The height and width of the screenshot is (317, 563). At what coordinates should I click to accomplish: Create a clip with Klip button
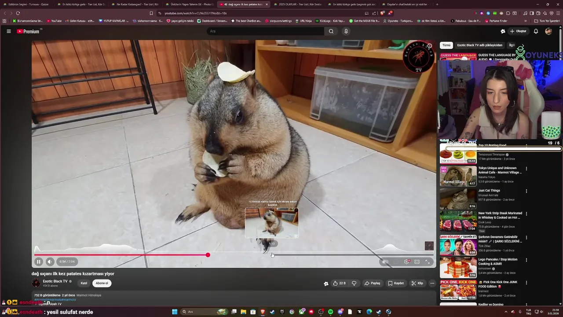pyautogui.click(x=417, y=283)
